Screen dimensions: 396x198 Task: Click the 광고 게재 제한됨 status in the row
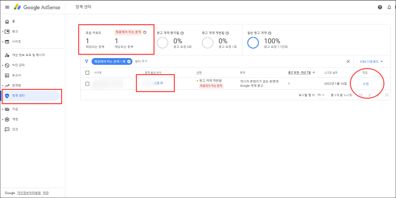210,81
